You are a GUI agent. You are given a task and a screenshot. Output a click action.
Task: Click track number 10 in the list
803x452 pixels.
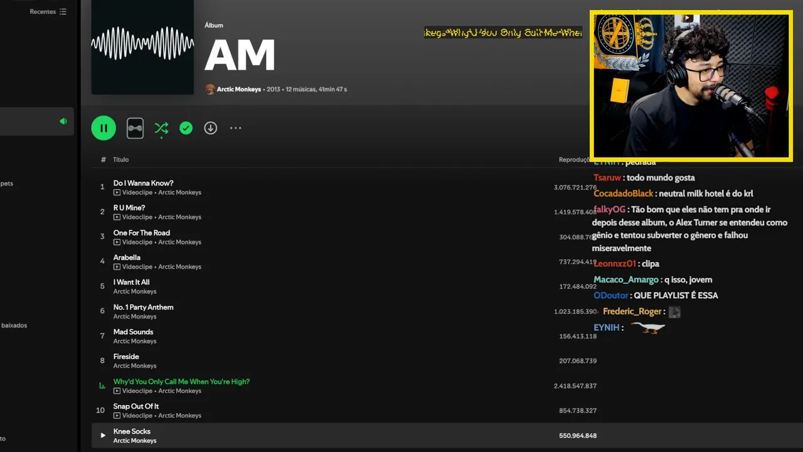100,411
